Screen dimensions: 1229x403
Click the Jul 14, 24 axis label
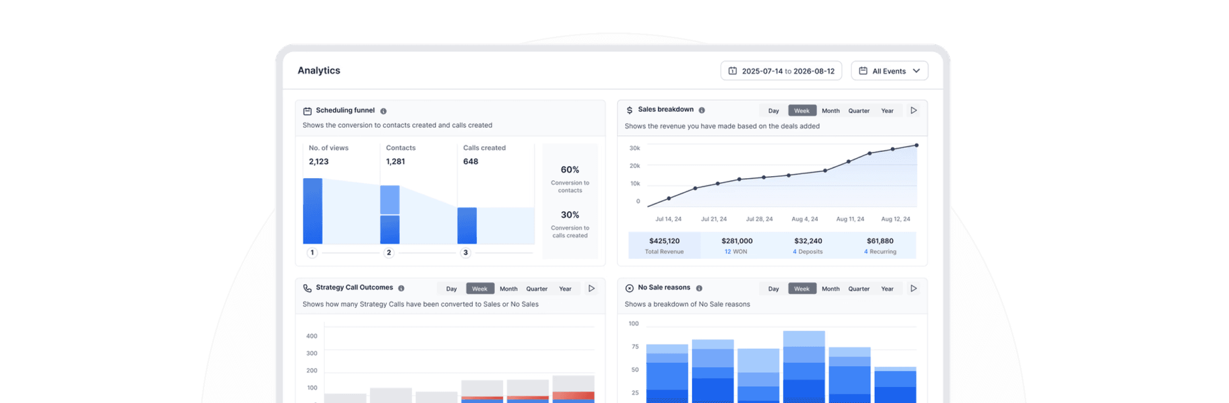coord(668,219)
